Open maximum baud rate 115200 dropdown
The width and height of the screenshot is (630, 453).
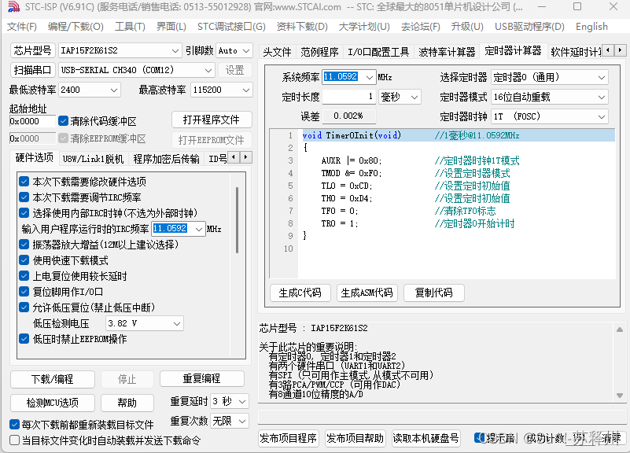[222, 90]
